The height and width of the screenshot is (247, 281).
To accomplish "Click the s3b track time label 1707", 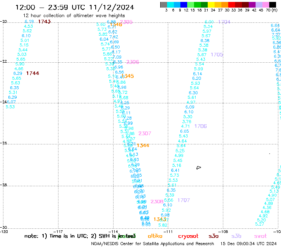I will tap(184, 200).
